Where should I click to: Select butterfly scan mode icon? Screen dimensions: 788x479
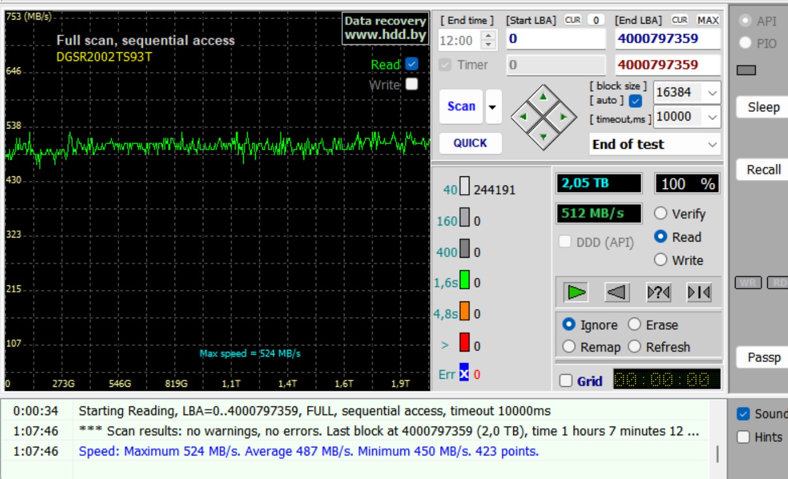[x=699, y=293]
